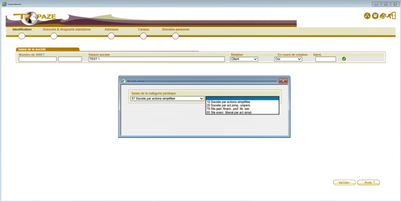Switch to the Données personne tab

[176, 29]
